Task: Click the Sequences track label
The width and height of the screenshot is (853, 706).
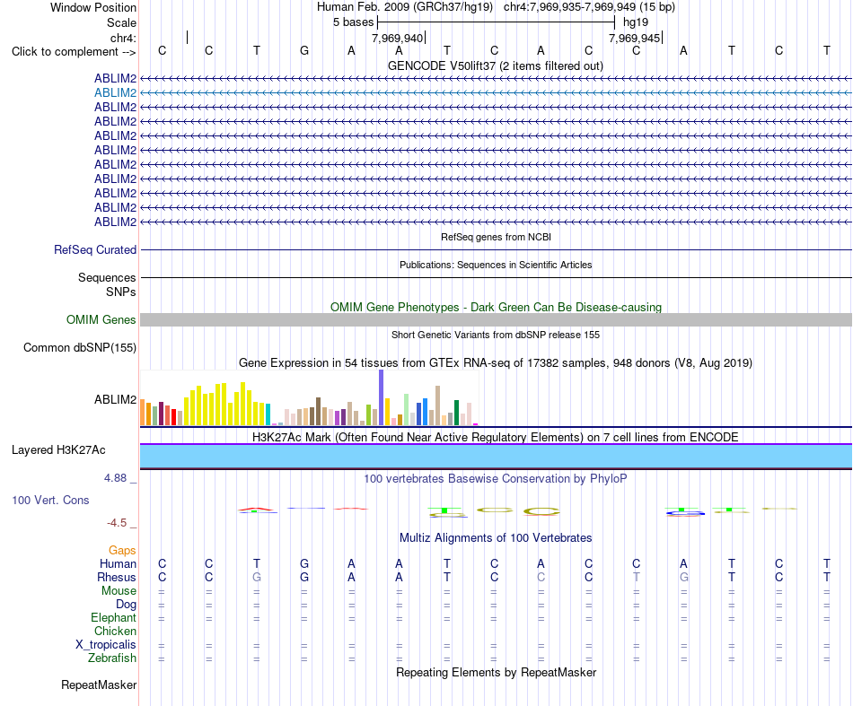Action: point(107,278)
